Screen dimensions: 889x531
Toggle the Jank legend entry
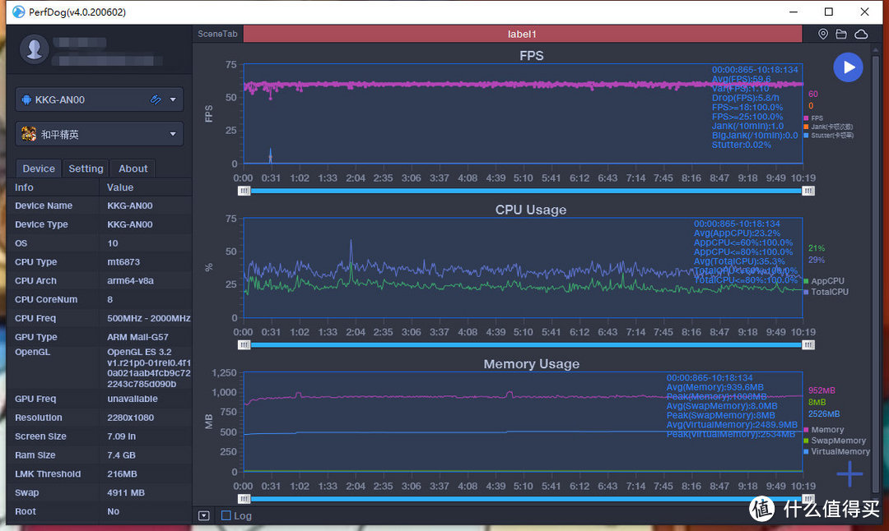[x=828, y=127]
